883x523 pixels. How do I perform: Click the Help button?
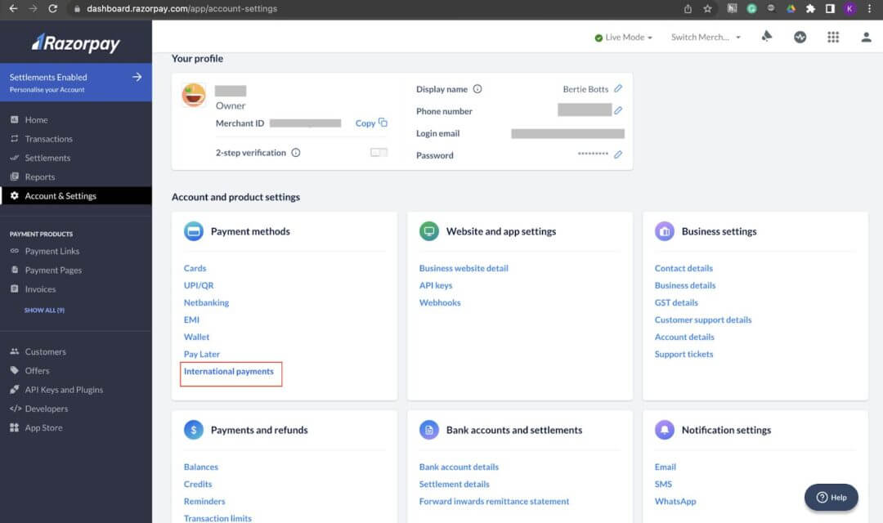831,497
